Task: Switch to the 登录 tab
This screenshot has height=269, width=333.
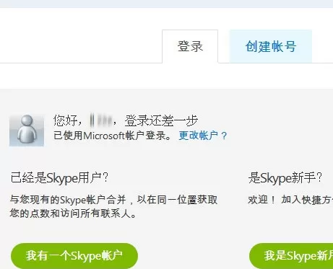Action: (x=190, y=46)
